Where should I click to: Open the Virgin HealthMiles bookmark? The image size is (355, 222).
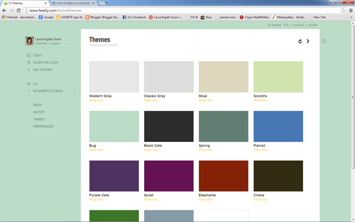[254, 17]
